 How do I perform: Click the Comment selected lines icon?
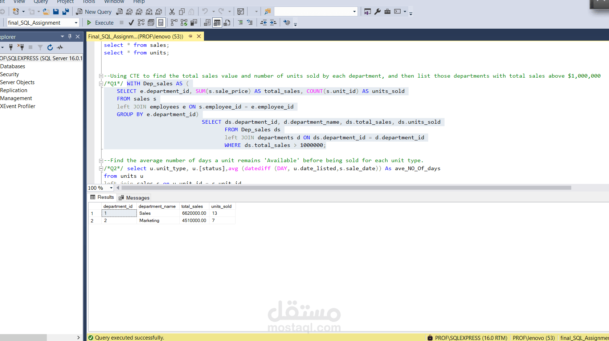240,22
